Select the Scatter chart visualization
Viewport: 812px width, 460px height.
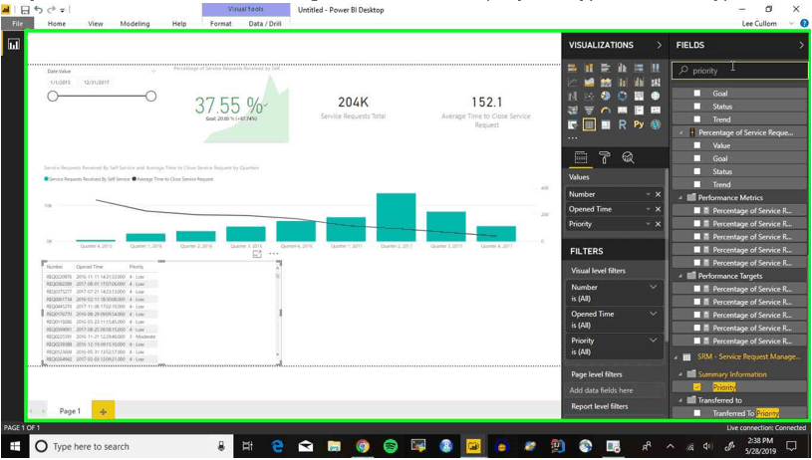click(589, 96)
